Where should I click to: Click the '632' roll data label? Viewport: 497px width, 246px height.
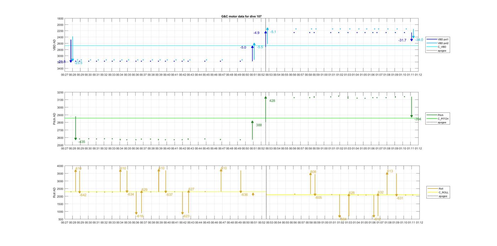381,192
